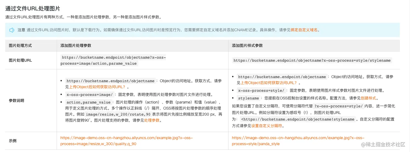Click the 示例 row label
This screenshot has height=152, width=410.
tap(13, 141)
